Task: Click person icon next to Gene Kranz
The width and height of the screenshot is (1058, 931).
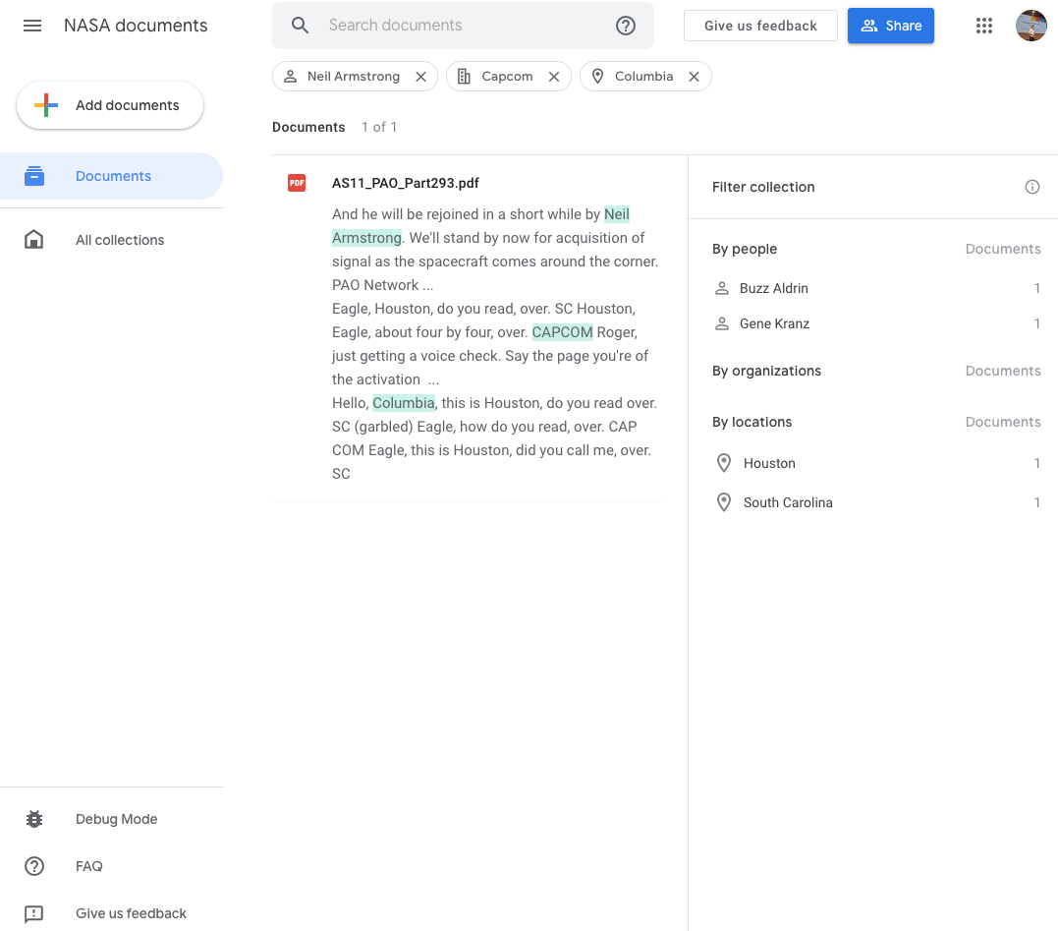Action: [722, 323]
